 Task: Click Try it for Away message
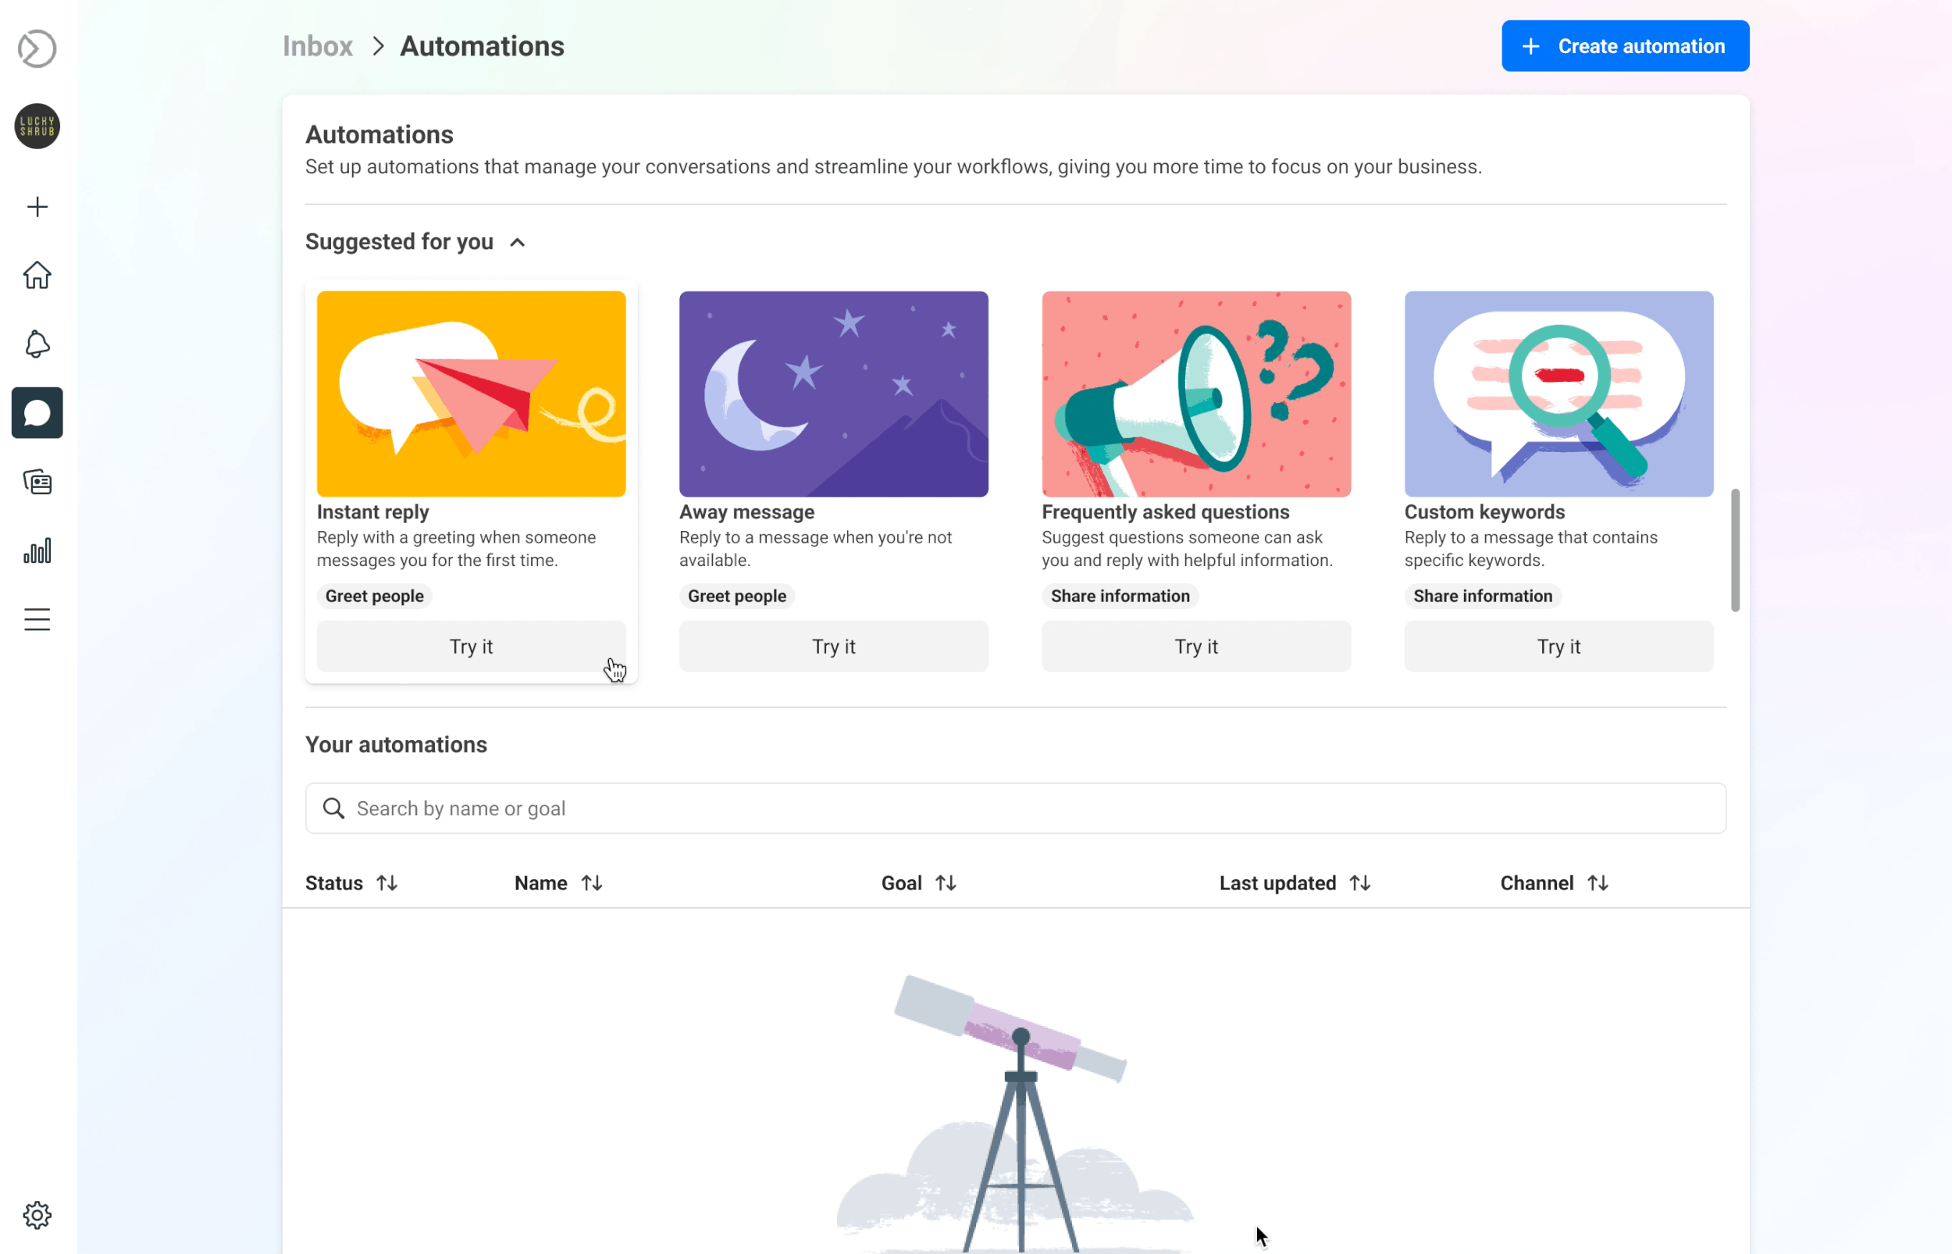[834, 647]
